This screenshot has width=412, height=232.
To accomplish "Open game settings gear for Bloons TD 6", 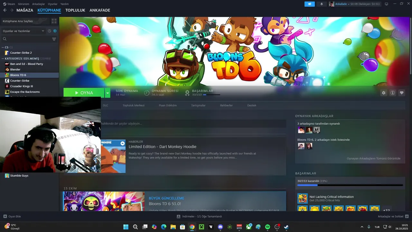I will click(383, 93).
